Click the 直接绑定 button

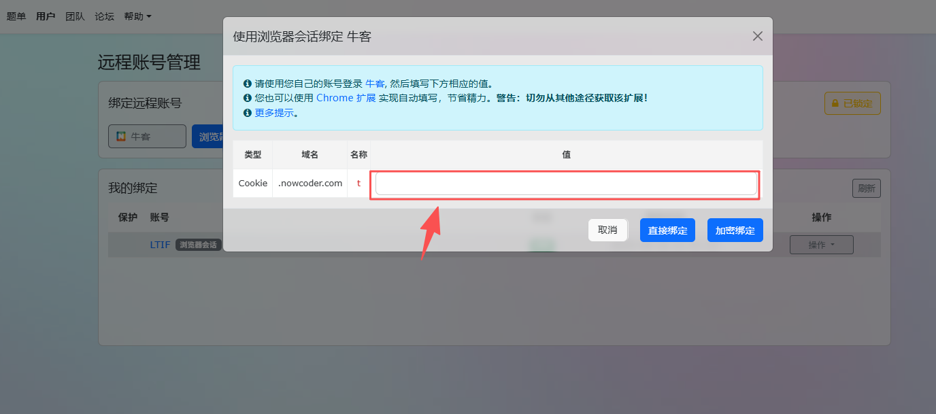(667, 230)
